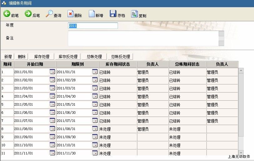Open calendar picker for start date 2011/08/01
The height and width of the screenshot is (161, 254).
point(52,128)
